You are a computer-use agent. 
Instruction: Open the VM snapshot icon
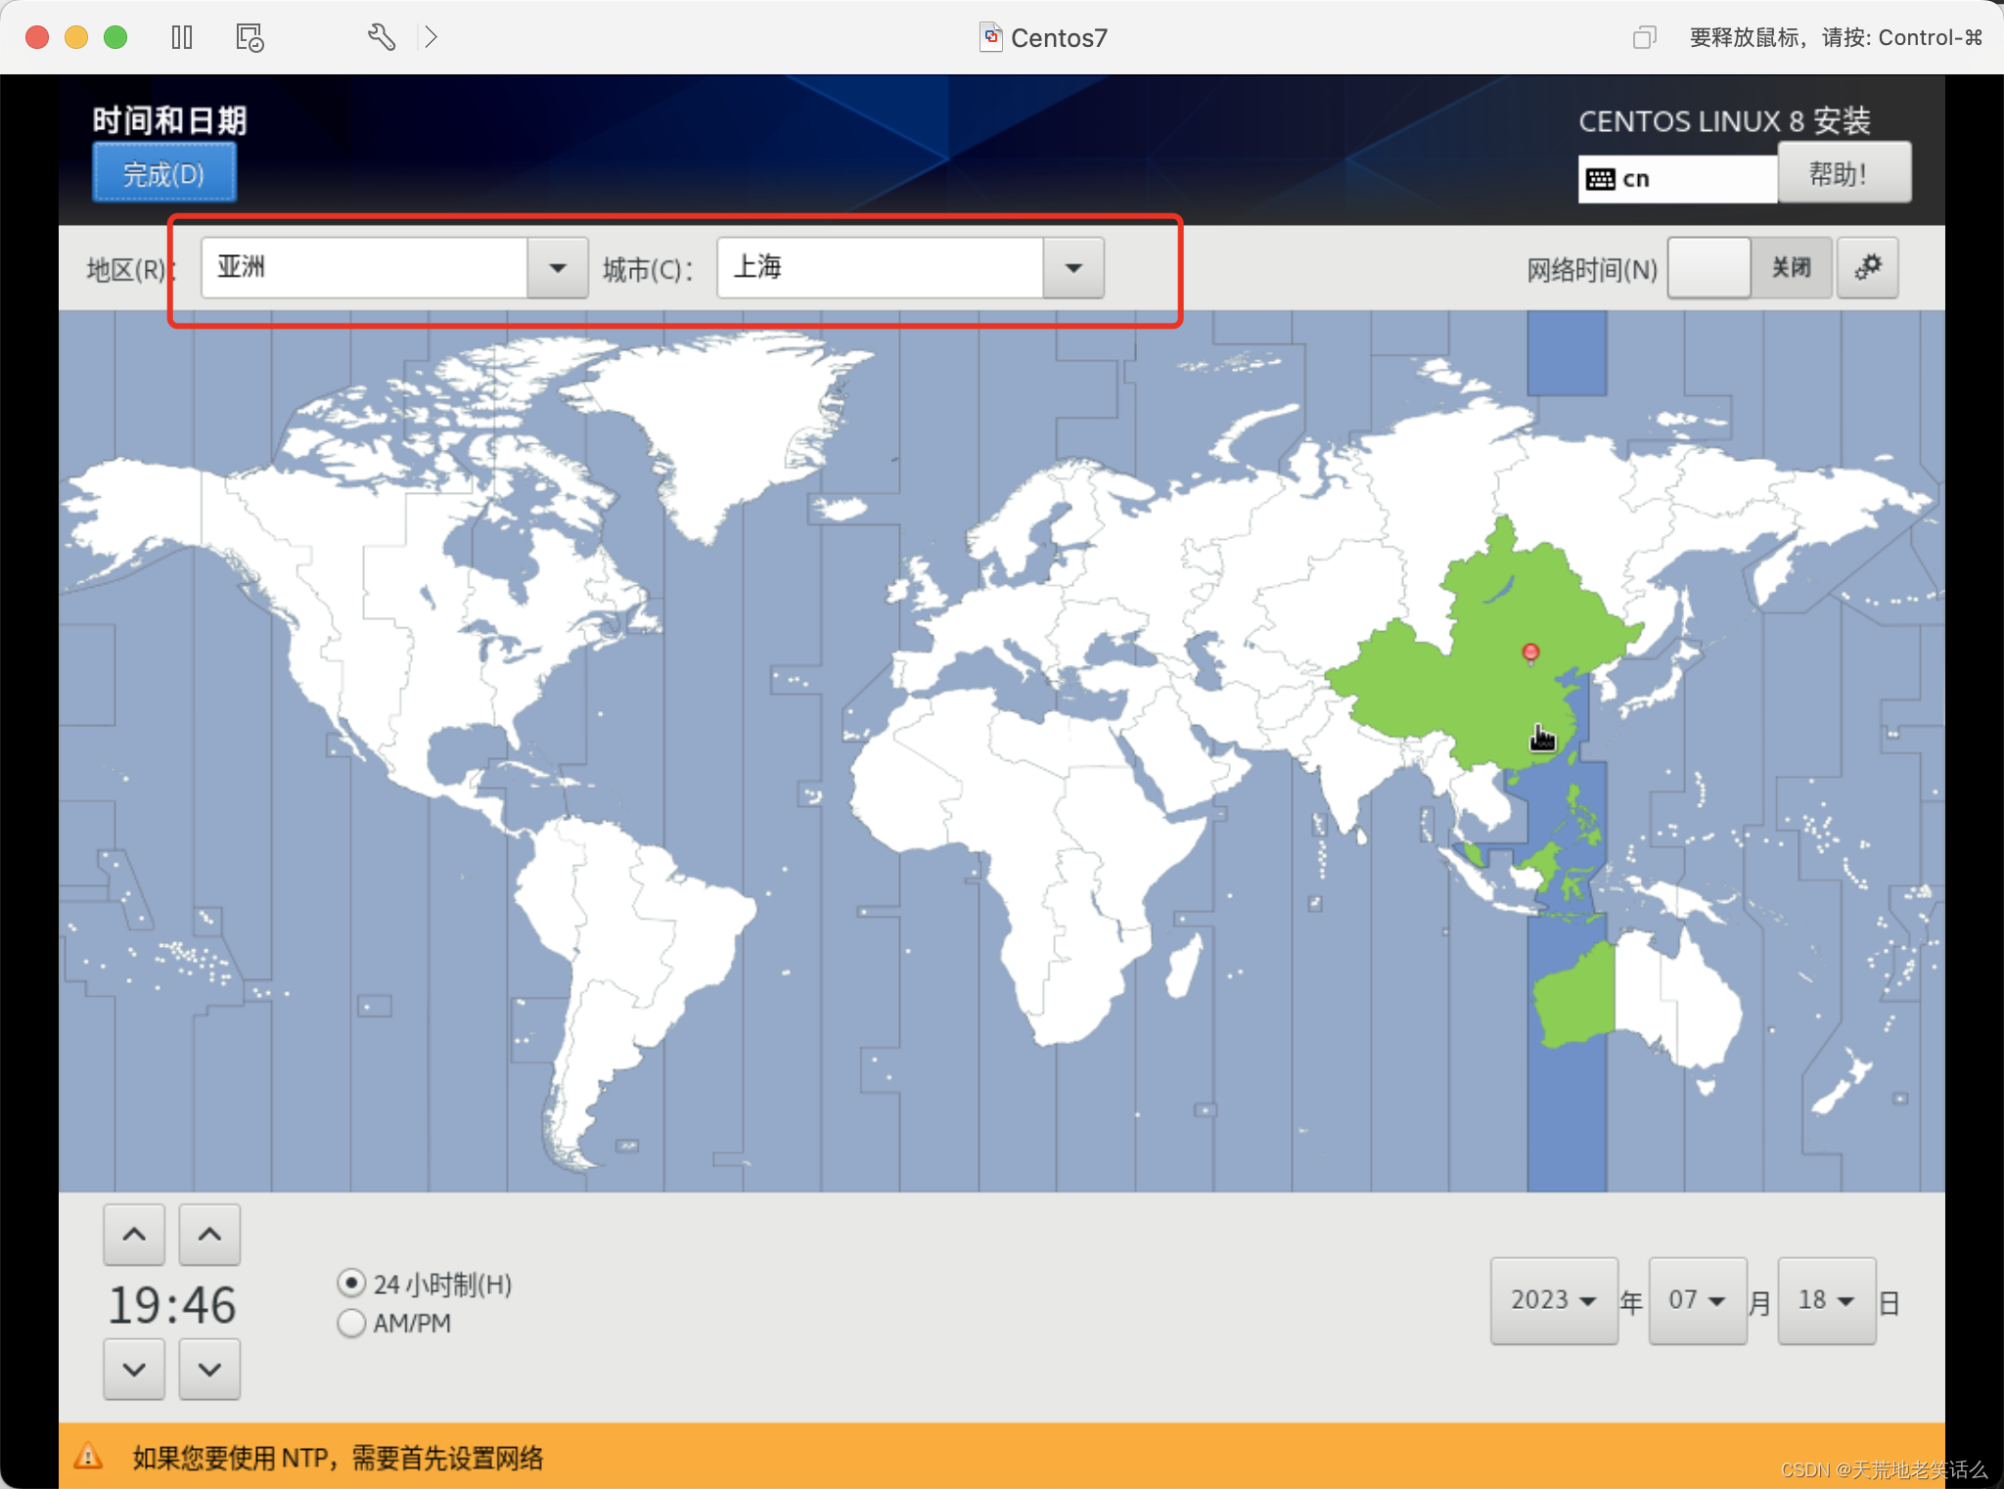point(250,37)
